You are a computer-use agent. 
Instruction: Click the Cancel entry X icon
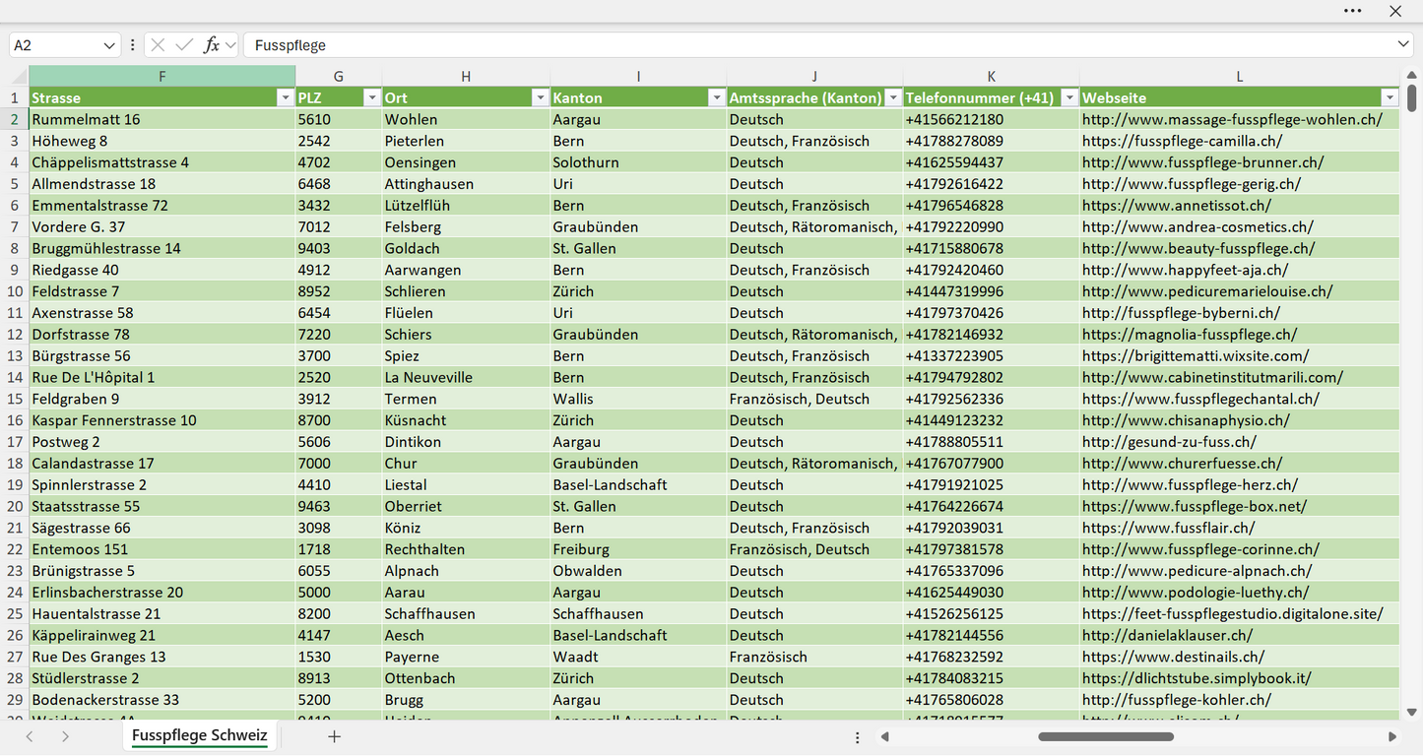158,45
